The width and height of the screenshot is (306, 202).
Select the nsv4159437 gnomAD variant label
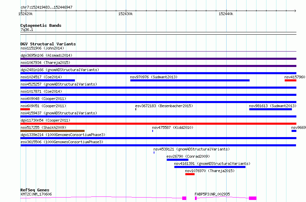coord(59,113)
